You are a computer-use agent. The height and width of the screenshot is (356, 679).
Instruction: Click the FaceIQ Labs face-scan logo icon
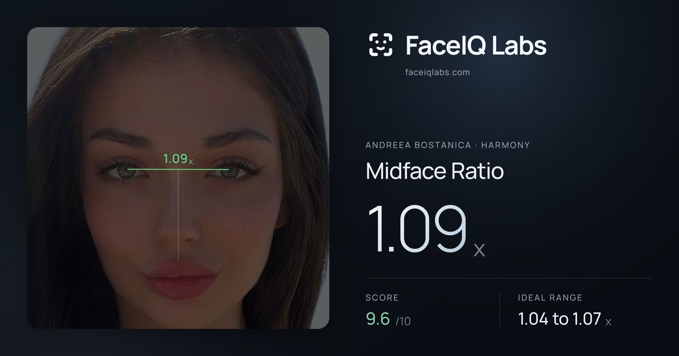pos(381,45)
